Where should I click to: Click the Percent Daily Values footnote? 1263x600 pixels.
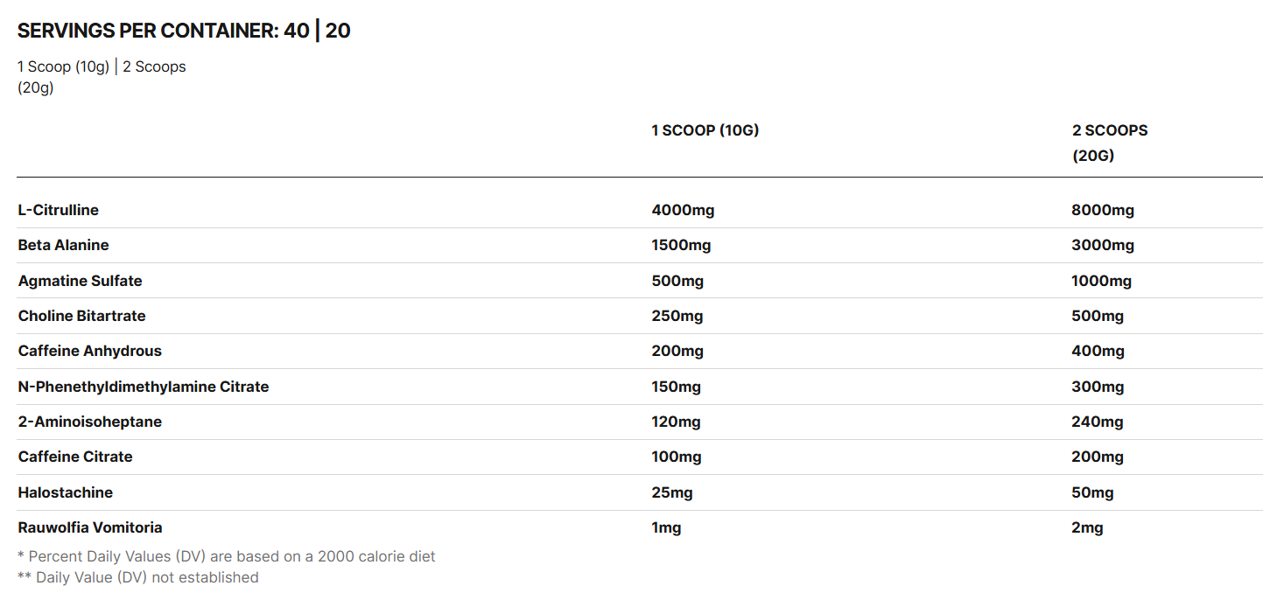coord(226,556)
